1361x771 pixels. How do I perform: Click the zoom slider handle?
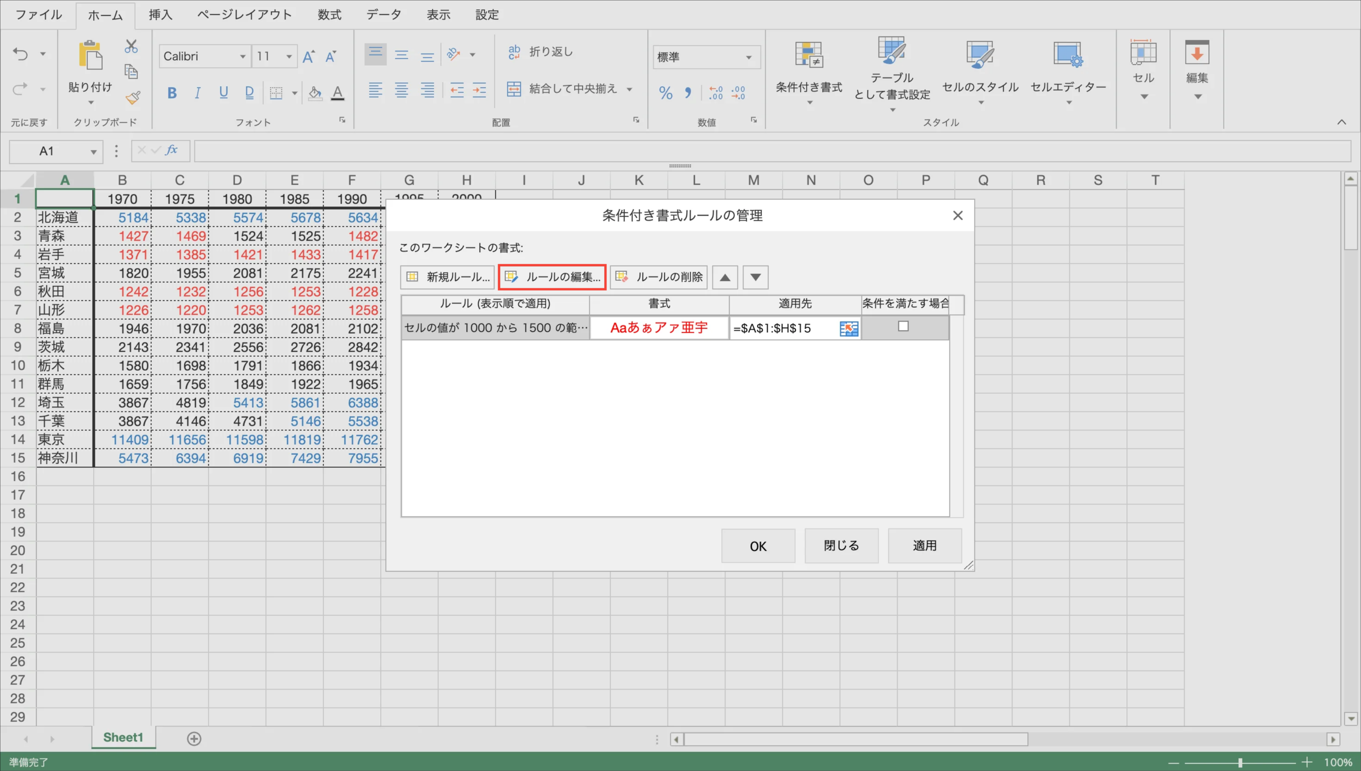coord(1240,763)
